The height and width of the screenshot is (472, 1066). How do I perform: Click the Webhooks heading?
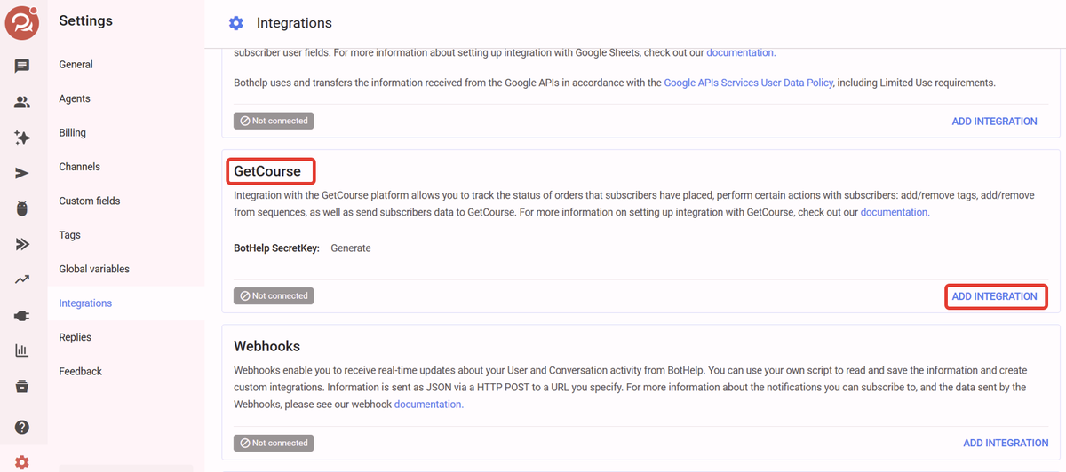[266, 346]
